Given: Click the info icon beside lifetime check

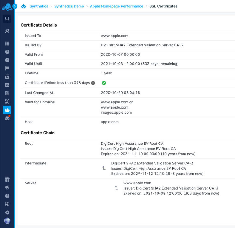Looking at the screenshot, I should (93, 83).
